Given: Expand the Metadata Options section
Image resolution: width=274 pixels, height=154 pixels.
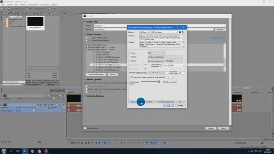Looking at the screenshot, I should [84, 96].
